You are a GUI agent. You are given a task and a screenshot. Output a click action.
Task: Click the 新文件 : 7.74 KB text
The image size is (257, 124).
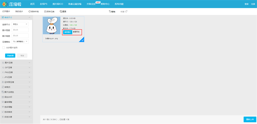pos(69,28)
